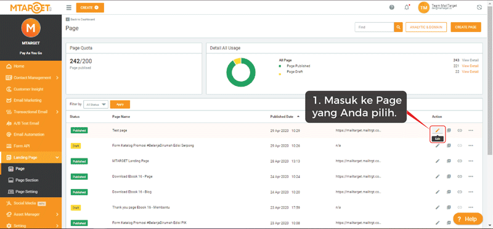The image size is (493, 229).
Task: Sort by Published Date column
Action: [x=284, y=117]
